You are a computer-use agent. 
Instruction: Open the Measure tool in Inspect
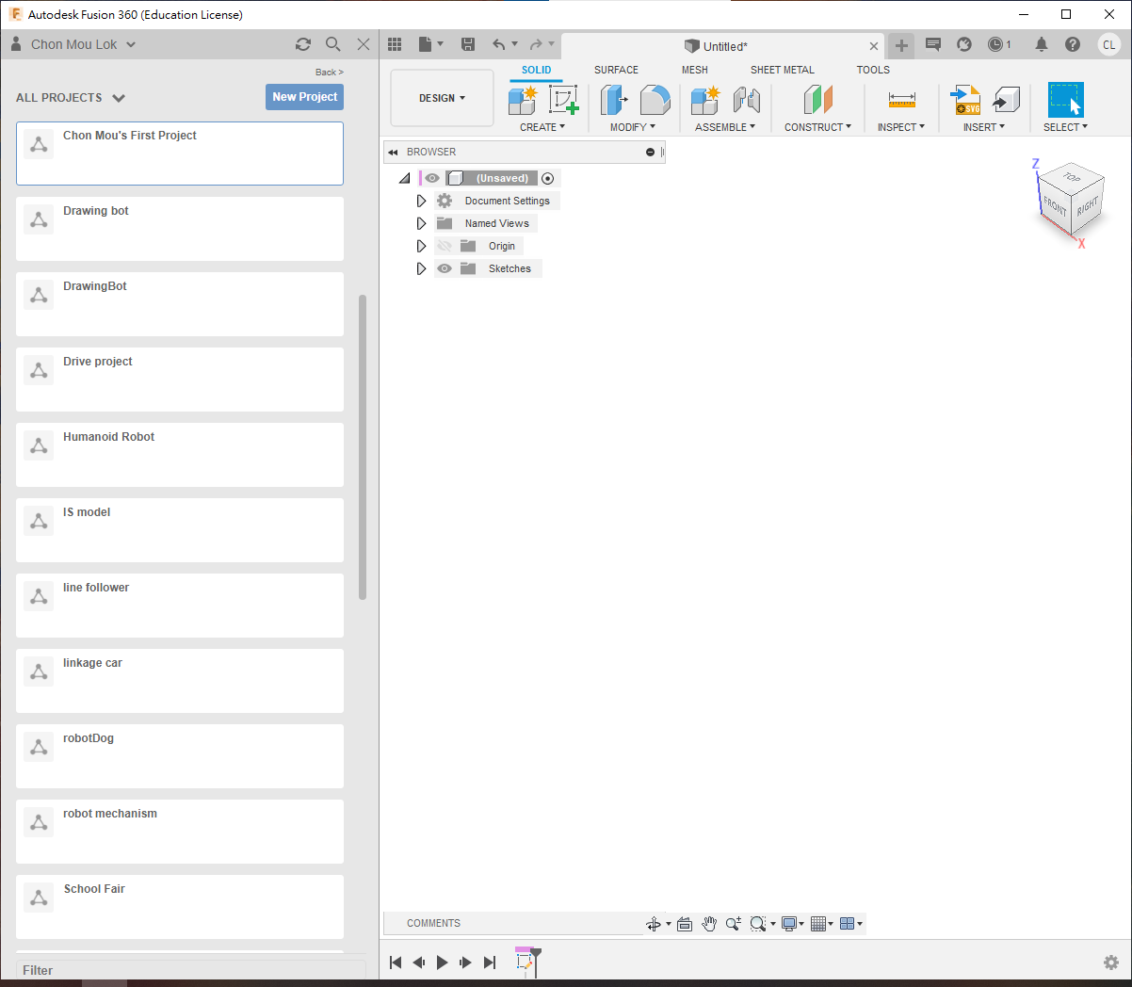click(901, 100)
